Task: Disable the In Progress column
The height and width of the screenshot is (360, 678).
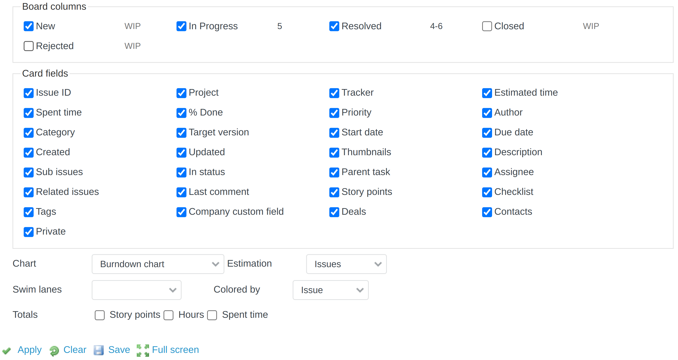Action: click(181, 26)
